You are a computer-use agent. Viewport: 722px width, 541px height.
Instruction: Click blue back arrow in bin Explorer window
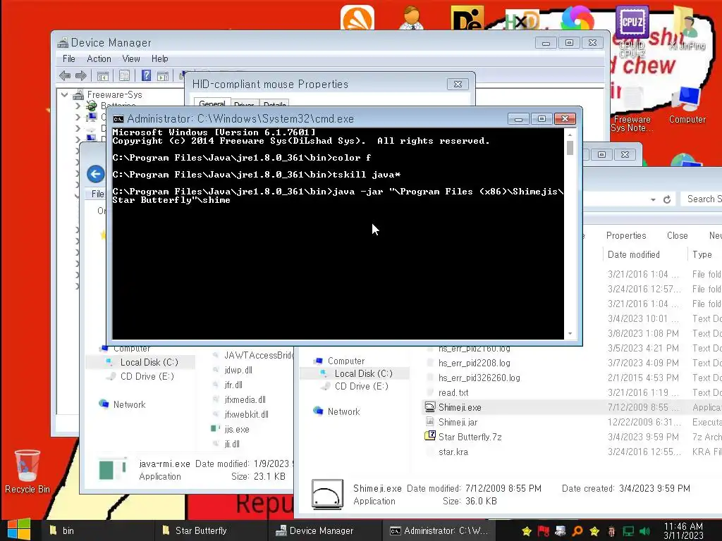(96, 174)
